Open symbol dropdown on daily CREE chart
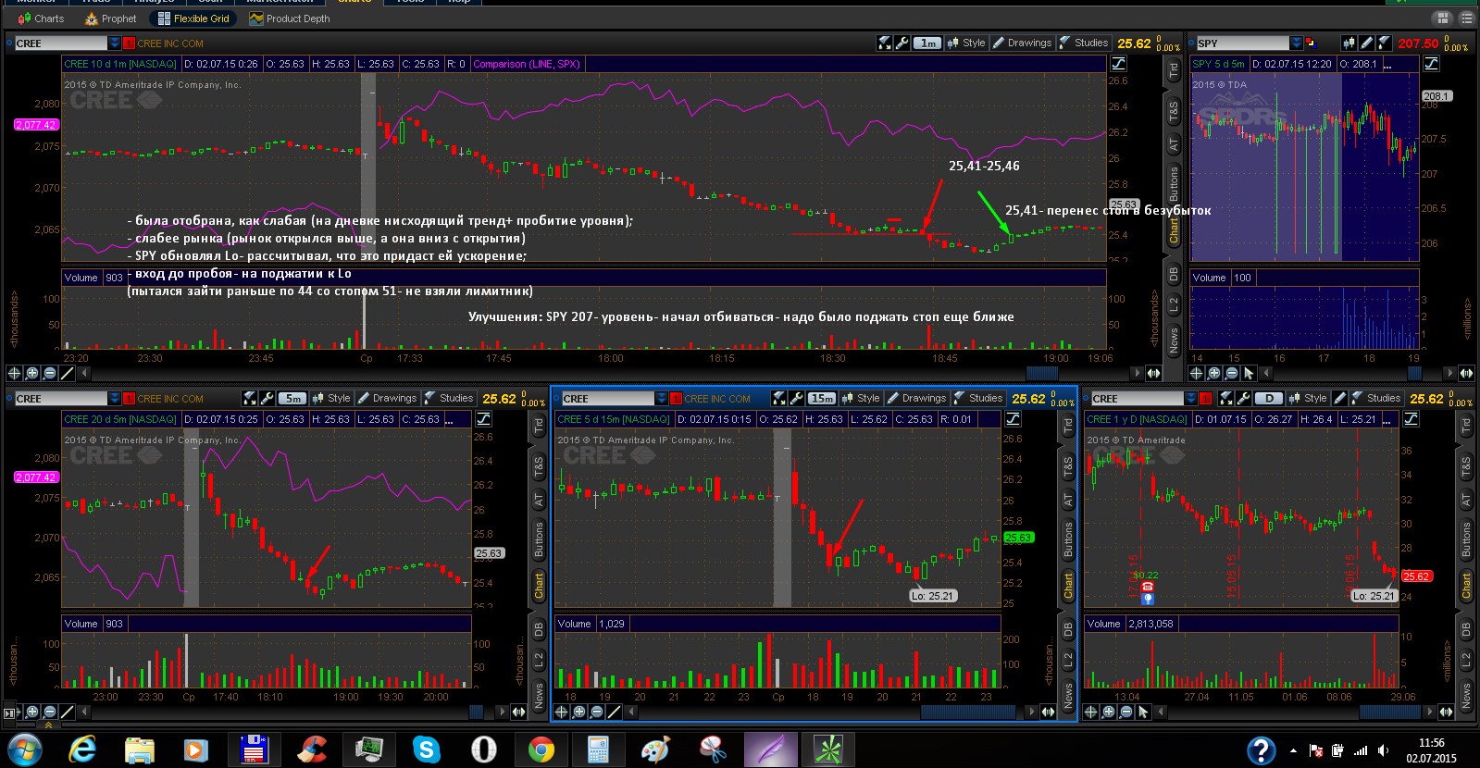The width and height of the screenshot is (1480, 768). (1190, 398)
